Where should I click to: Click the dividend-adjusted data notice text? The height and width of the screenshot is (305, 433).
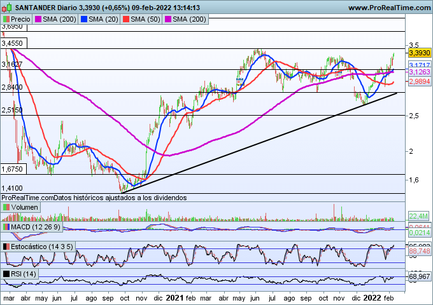94,198
